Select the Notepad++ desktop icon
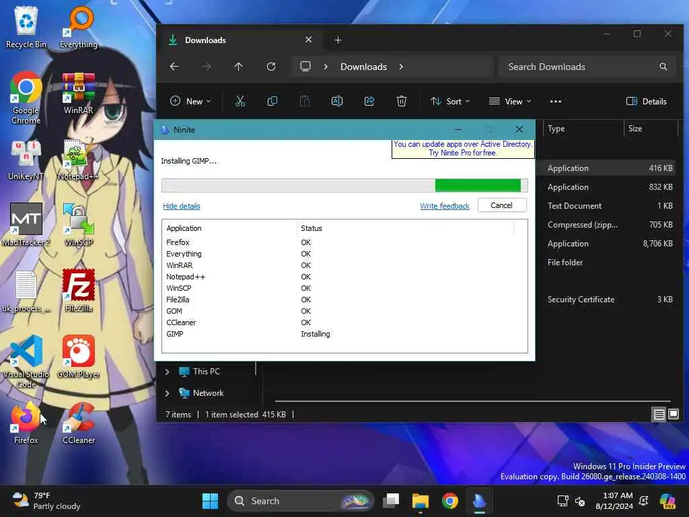The width and height of the screenshot is (689, 517). click(79, 160)
